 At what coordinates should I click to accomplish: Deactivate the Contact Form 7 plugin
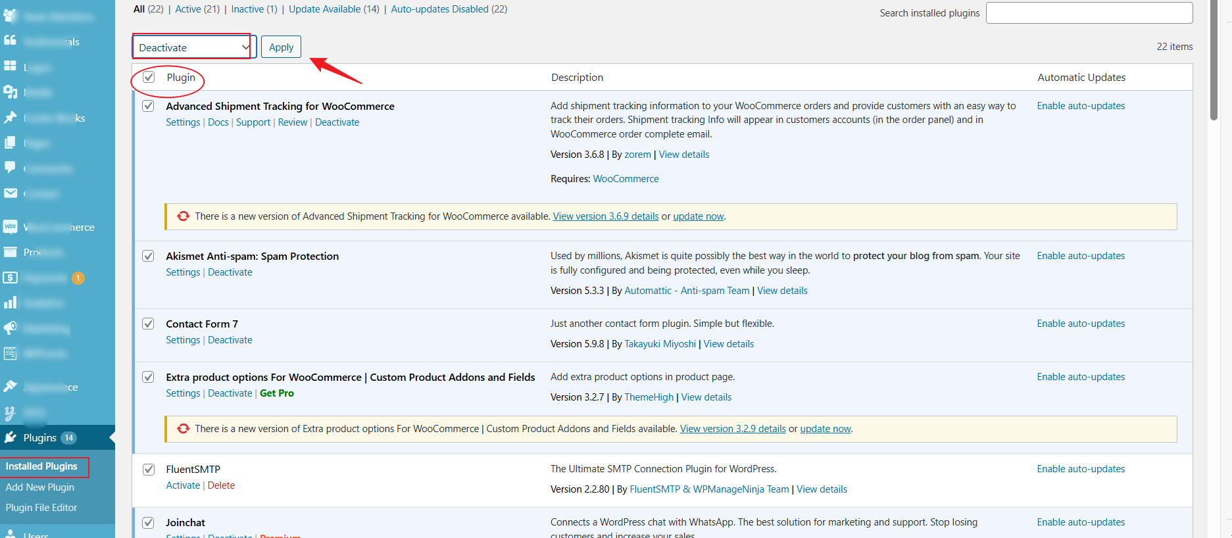click(230, 340)
